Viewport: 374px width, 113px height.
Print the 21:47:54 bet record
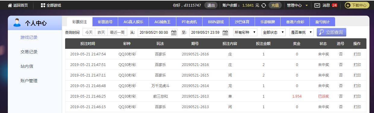[x=357, y=54]
